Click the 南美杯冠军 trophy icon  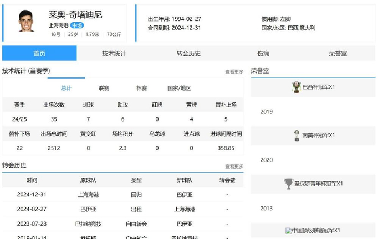click(x=297, y=136)
